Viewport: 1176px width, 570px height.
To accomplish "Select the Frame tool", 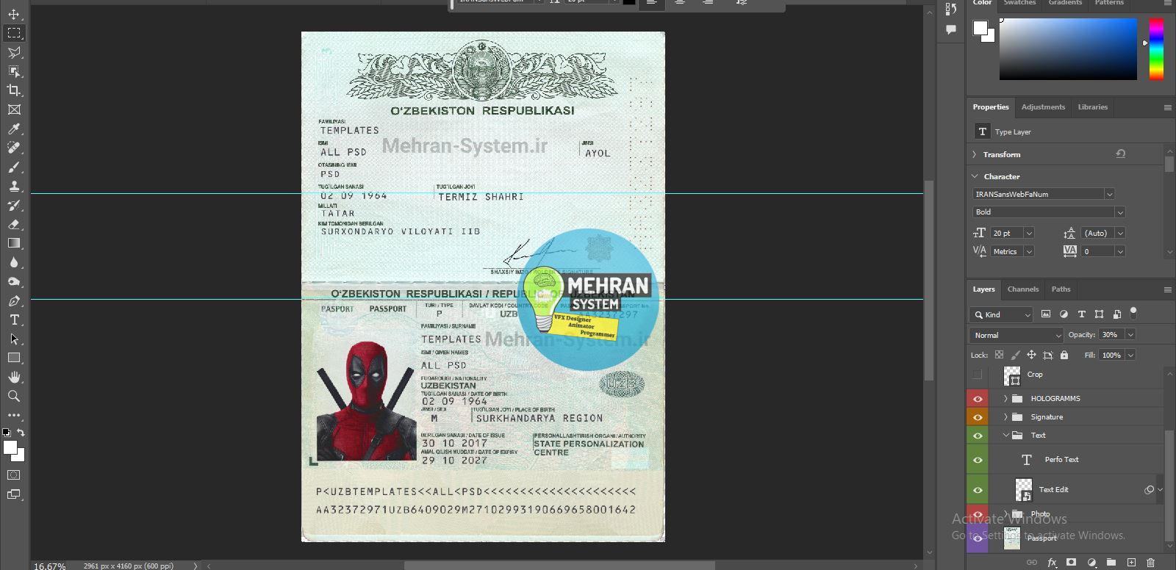I will coord(14,109).
